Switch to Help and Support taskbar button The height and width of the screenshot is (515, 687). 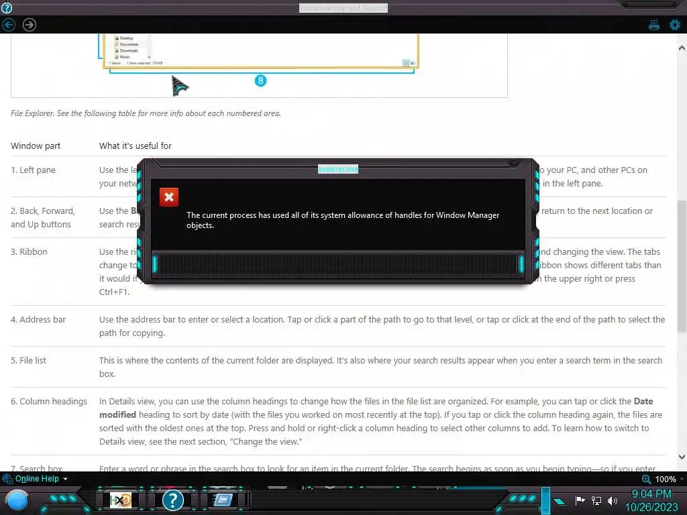[x=173, y=500]
